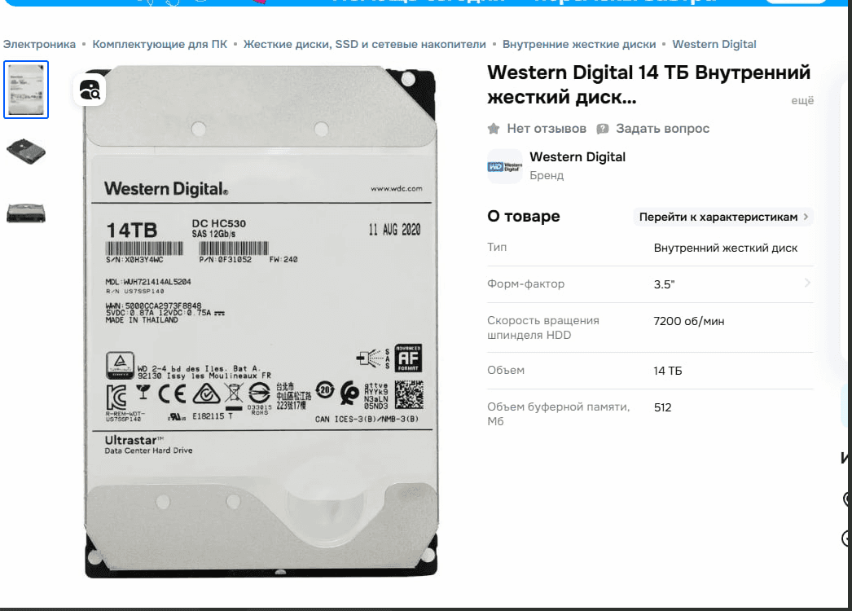
Task: Select the third thumbnail showing the drive's side
Action: click(26, 213)
